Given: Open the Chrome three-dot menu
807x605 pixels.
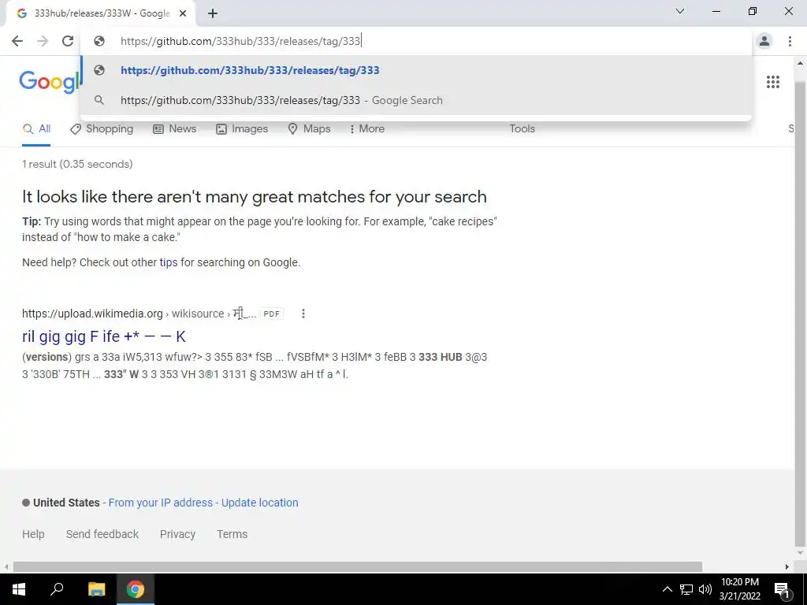Looking at the screenshot, I should click(790, 41).
